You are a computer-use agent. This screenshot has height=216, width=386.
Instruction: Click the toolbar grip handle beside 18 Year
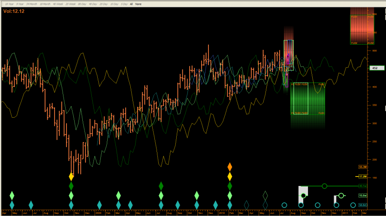[3, 4]
